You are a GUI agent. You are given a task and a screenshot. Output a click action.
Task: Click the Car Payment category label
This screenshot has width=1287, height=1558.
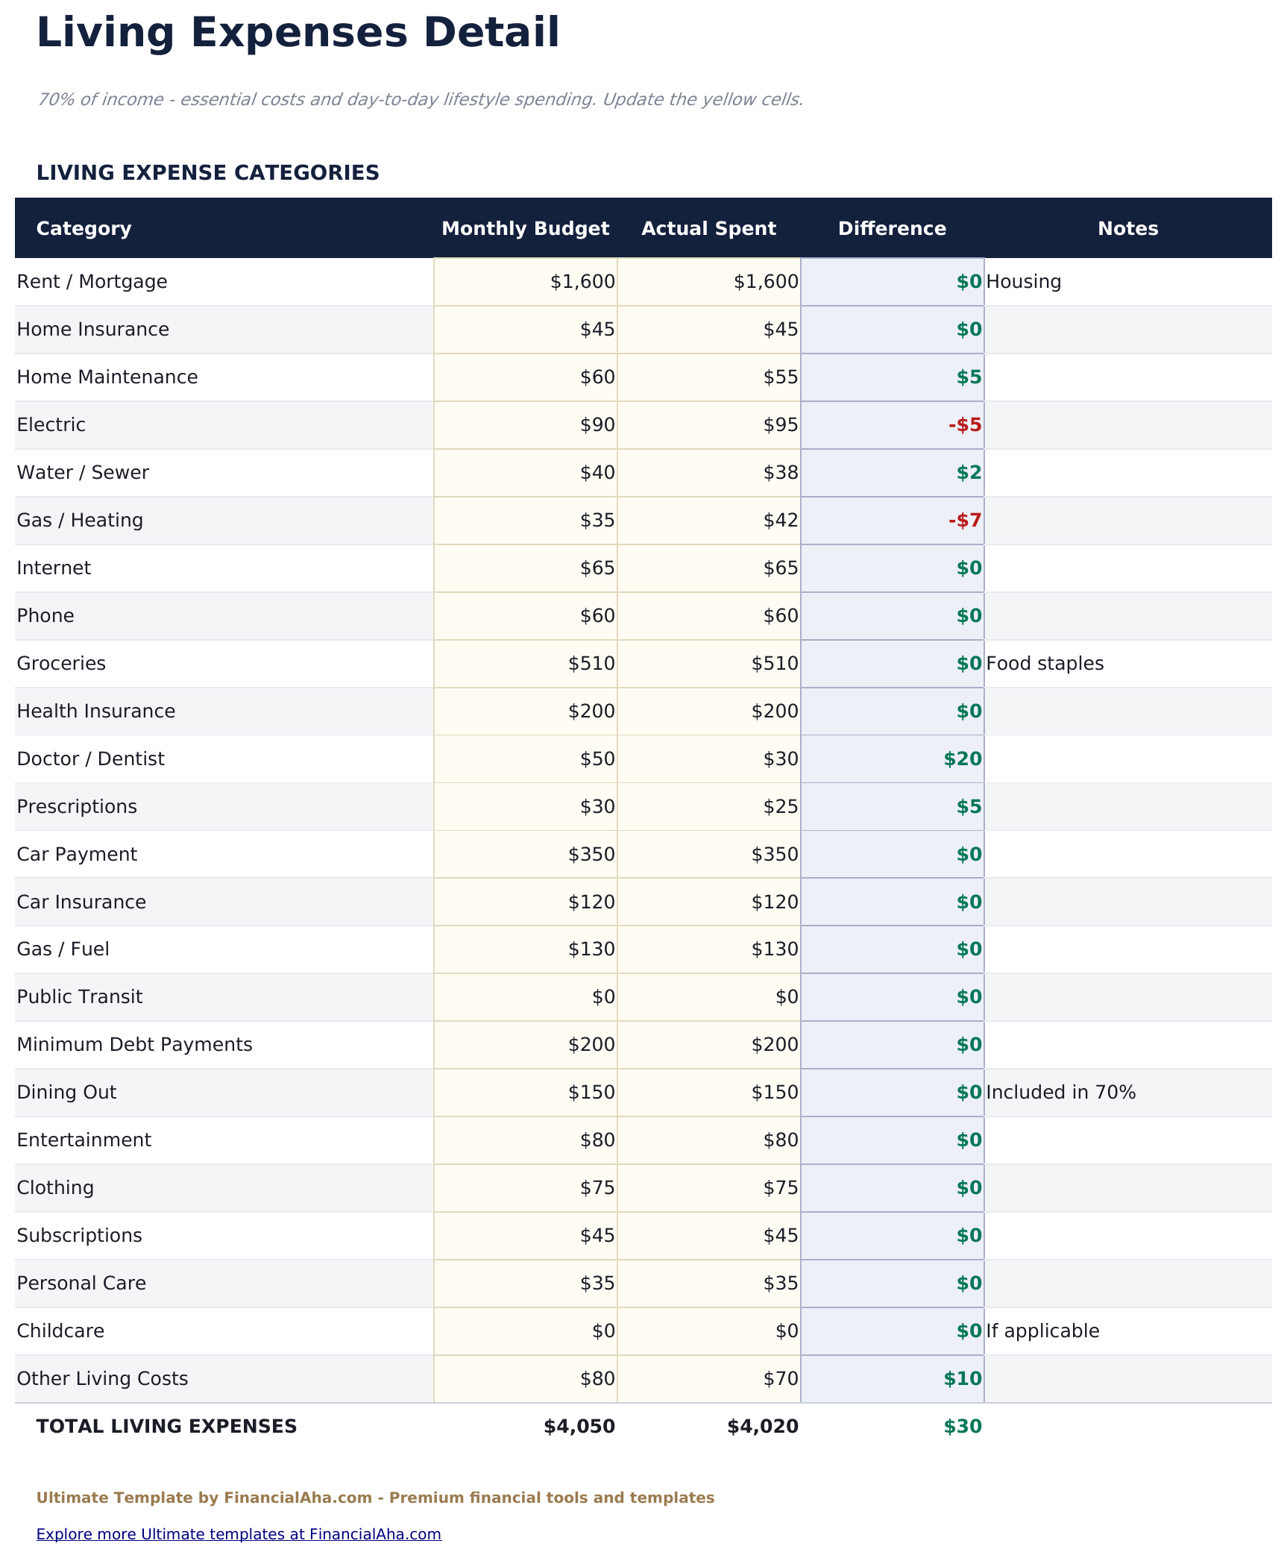click(x=78, y=855)
